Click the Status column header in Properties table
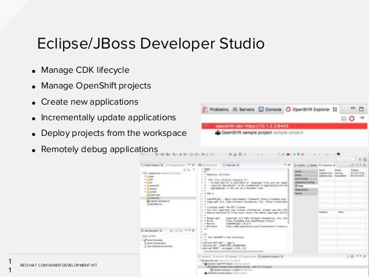 342,170
